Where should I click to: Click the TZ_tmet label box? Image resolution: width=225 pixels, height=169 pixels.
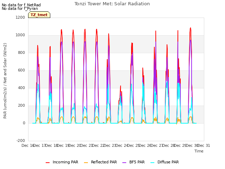click(39, 15)
